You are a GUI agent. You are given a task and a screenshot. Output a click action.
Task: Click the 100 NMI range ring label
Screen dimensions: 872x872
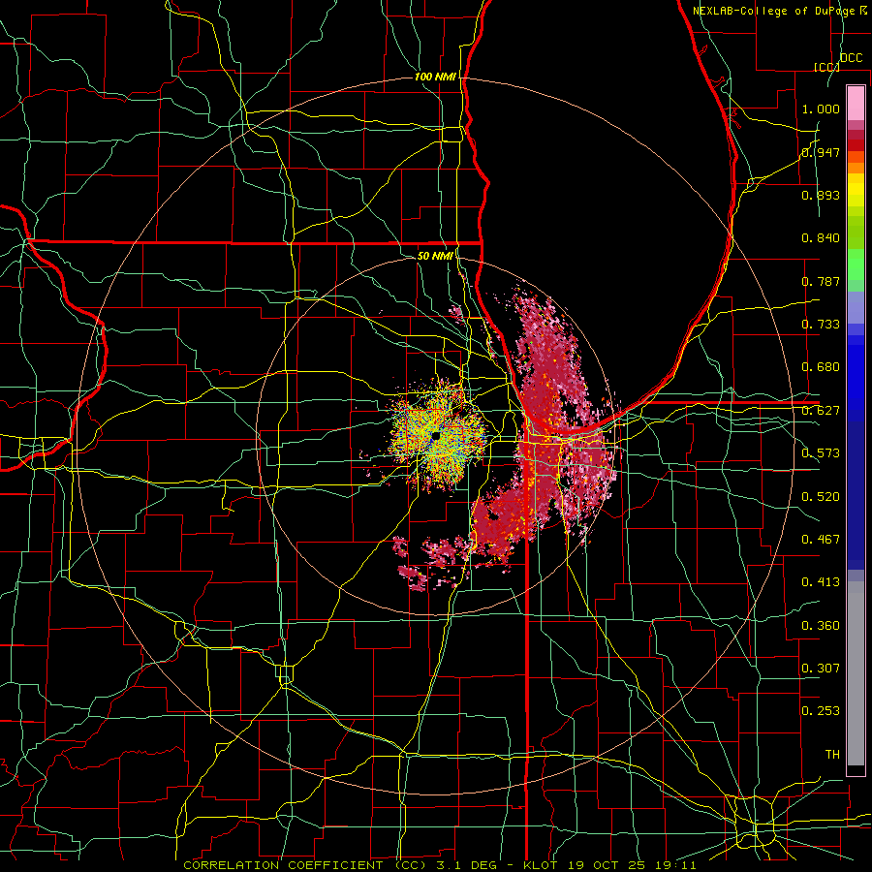(x=435, y=77)
